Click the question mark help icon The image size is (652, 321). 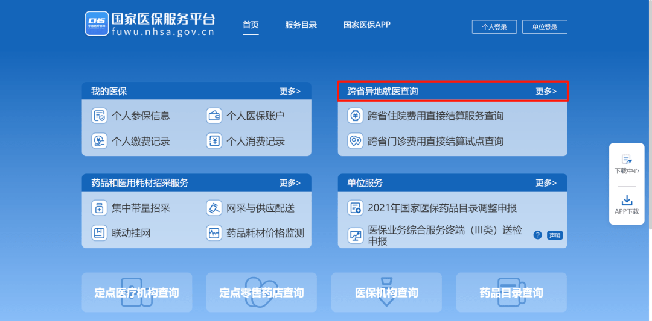tap(538, 235)
